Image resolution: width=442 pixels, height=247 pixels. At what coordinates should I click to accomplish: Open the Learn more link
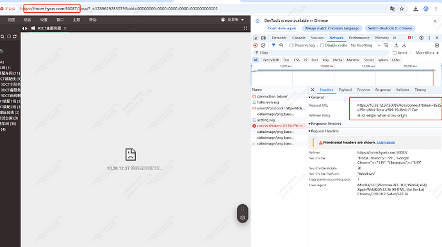[386, 143]
